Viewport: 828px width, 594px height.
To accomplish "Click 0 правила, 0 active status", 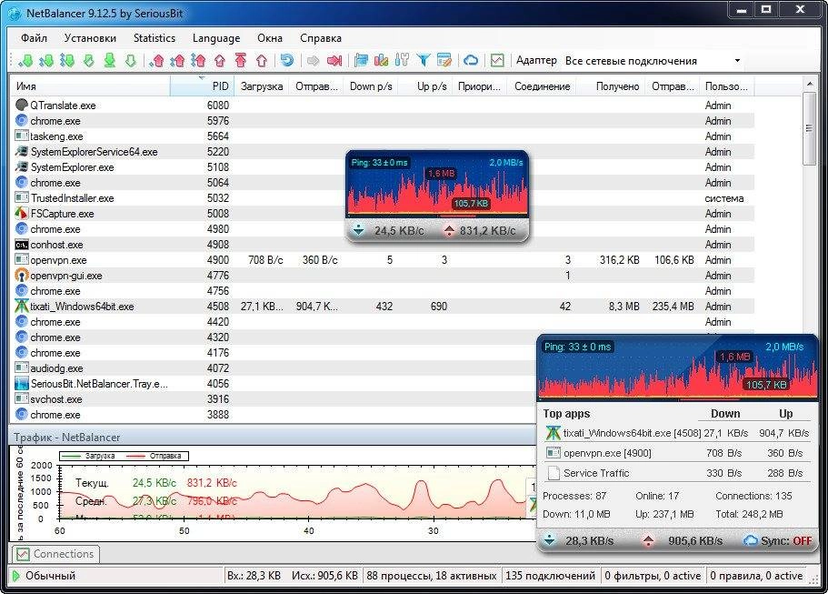I will point(756,576).
